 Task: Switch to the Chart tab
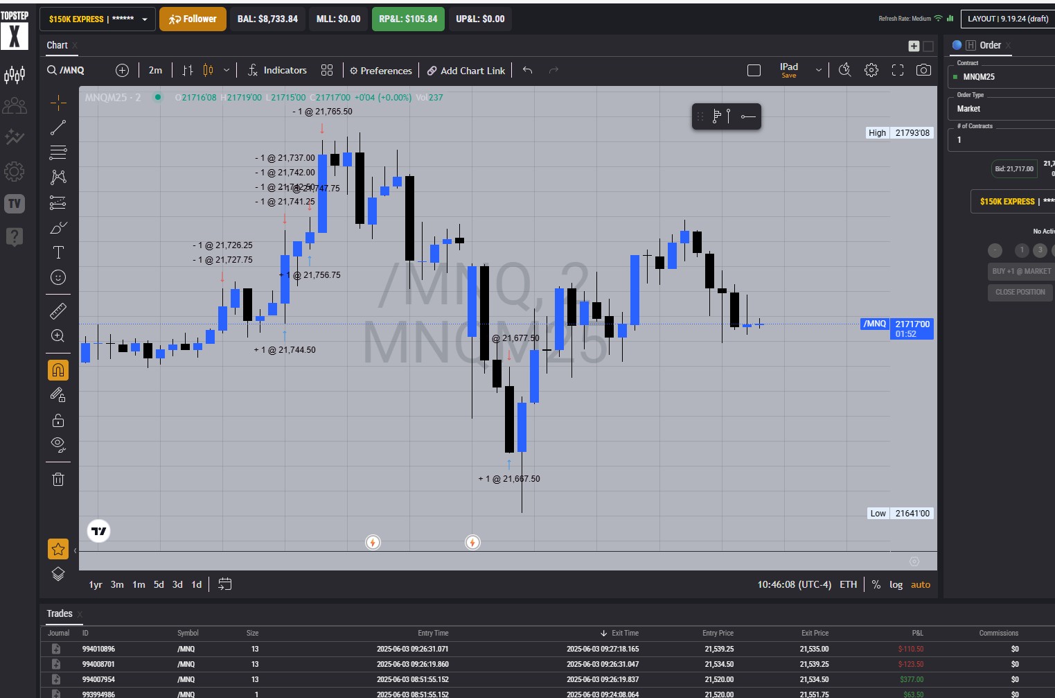coord(57,45)
